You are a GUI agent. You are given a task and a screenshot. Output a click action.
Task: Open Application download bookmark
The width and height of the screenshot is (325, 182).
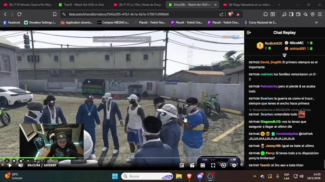point(77,22)
